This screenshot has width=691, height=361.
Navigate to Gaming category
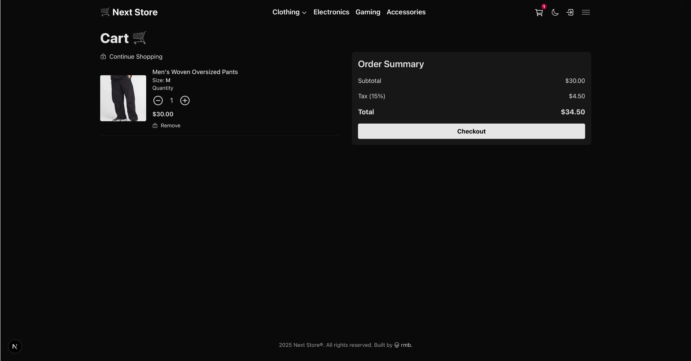tap(368, 12)
